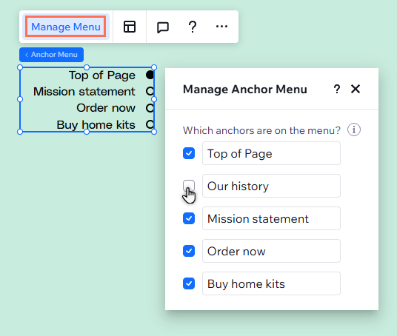Select Buy home kits in anchor menu
This screenshot has height=336, width=397.
click(96, 125)
